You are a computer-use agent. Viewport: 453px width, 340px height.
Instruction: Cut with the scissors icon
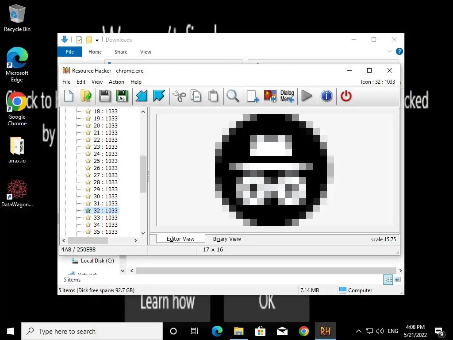179,96
